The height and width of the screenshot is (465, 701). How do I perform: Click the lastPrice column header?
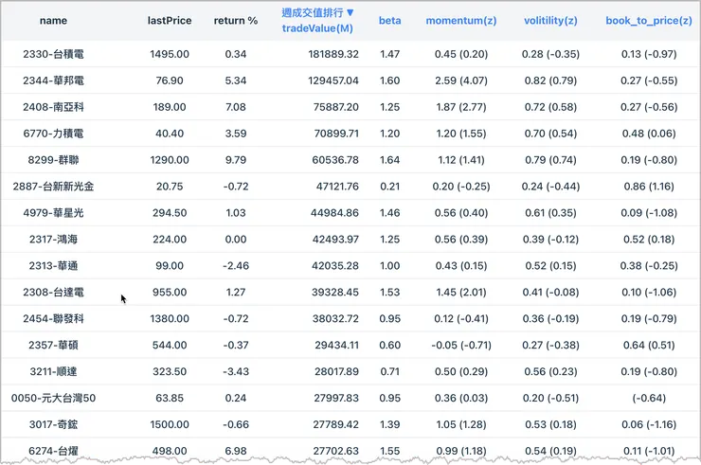[170, 21]
